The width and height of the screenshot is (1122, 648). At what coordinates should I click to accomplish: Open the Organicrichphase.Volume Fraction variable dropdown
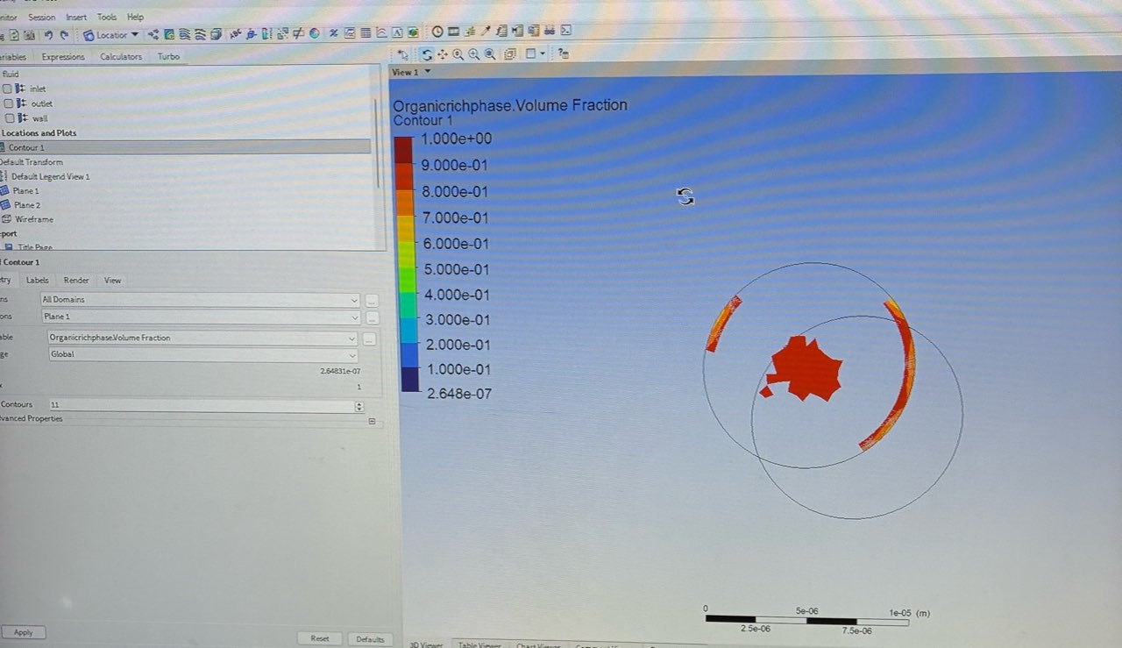[352, 338]
